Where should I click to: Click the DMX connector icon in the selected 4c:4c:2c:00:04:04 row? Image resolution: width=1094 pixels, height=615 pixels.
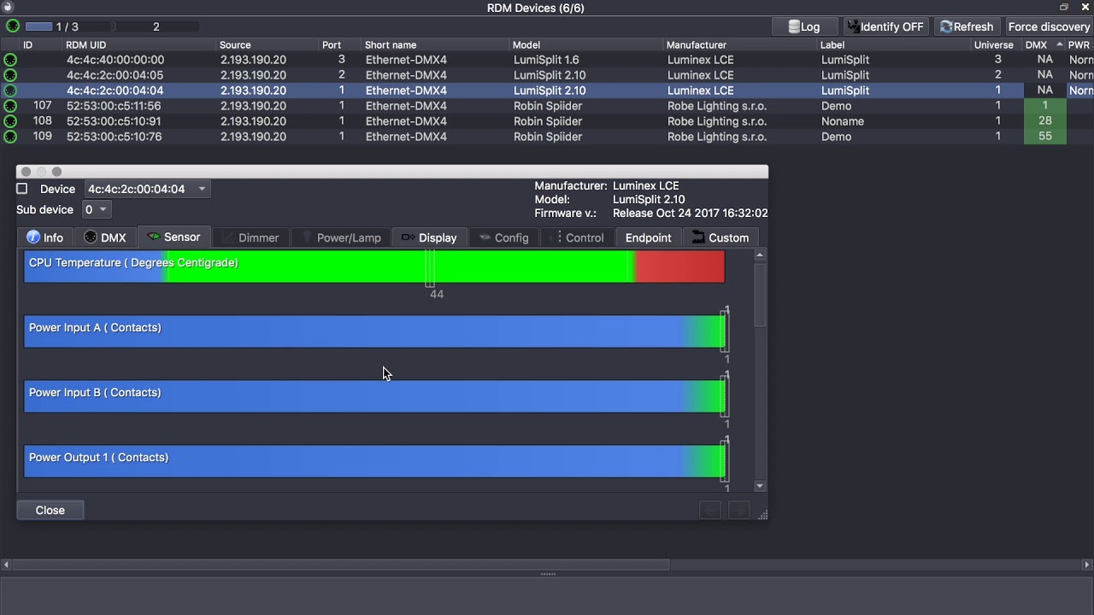click(x=10, y=91)
